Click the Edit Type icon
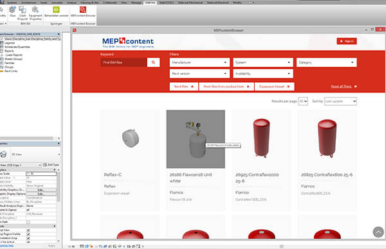This screenshot has height=249, width=386. [x=45, y=165]
